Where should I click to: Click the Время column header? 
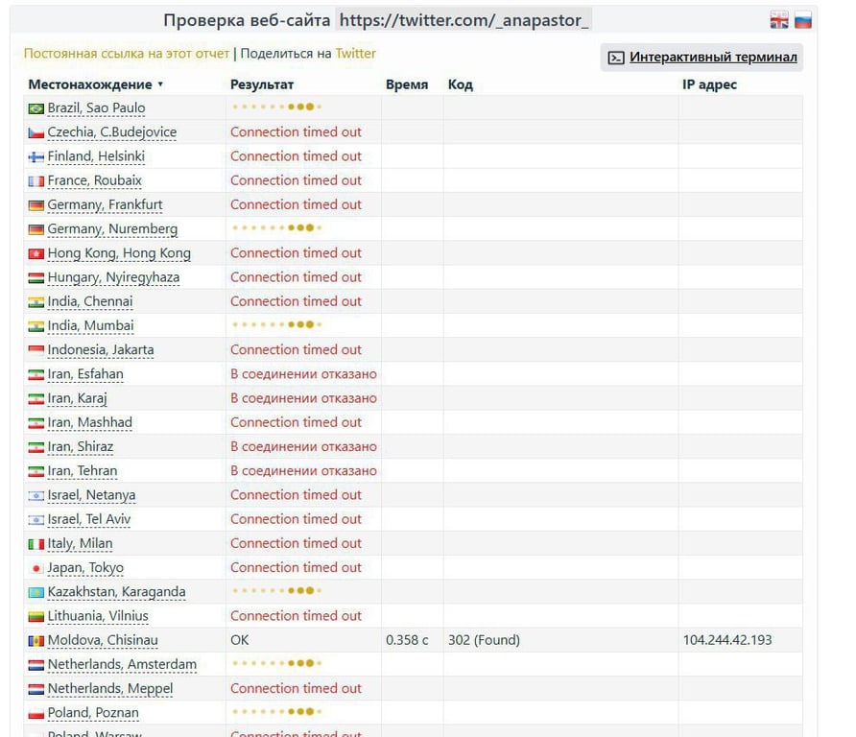[x=406, y=84]
